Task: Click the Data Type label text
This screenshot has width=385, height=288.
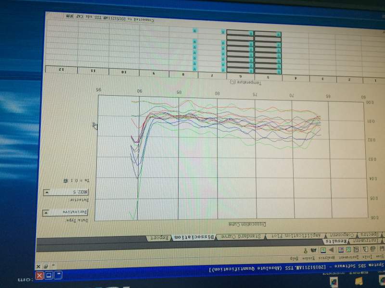Action: [x=77, y=220]
